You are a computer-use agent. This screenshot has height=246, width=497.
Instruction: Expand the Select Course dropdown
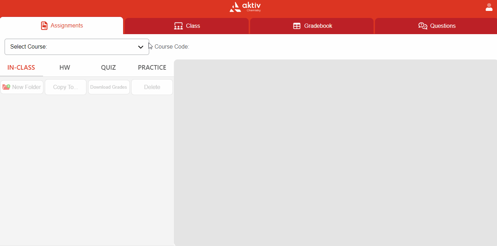(x=77, y=46)
